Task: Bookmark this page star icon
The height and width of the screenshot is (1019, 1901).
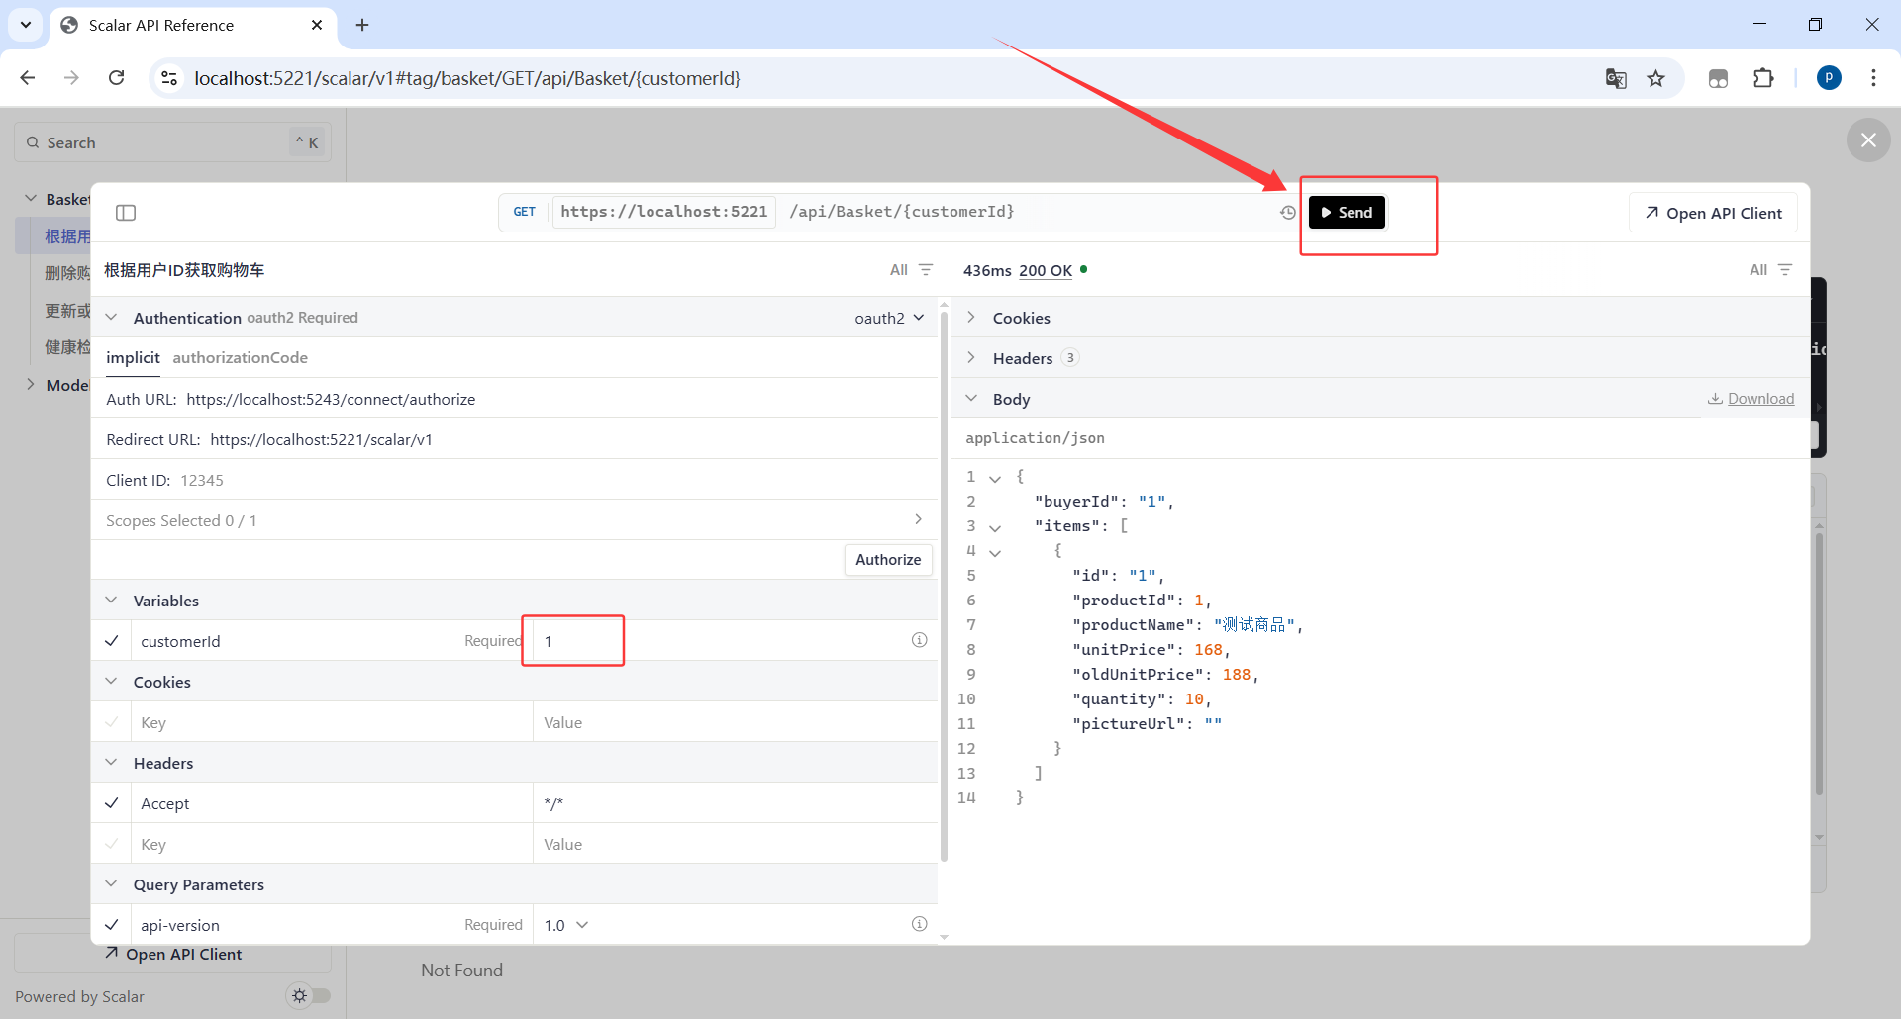Action: point(1655,78)
